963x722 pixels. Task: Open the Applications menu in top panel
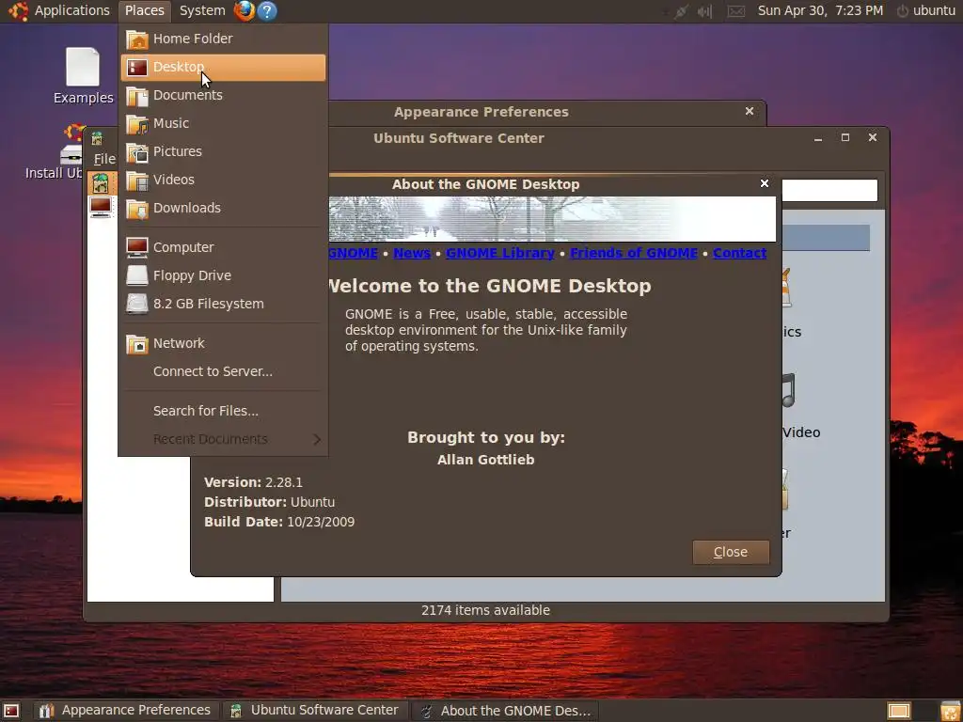pos(71,10)
